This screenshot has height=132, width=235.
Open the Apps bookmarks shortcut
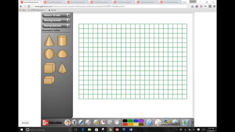click(x=23, y=10)
